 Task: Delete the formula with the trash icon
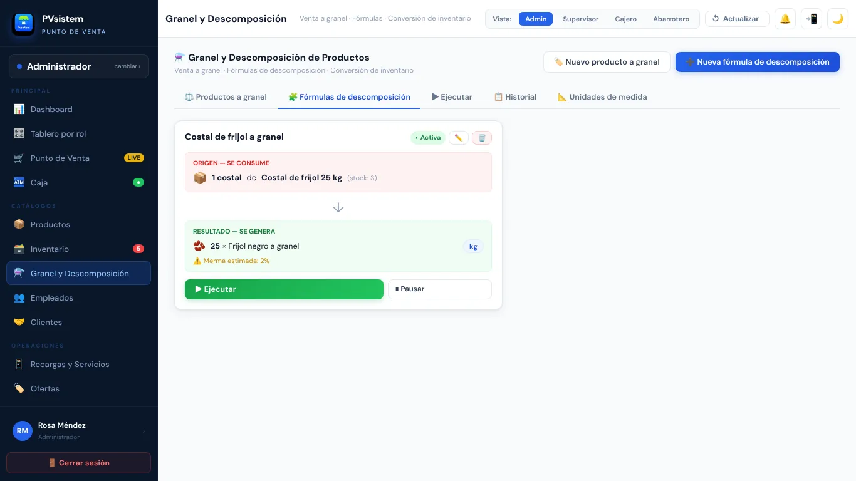[x=482, y=138]
